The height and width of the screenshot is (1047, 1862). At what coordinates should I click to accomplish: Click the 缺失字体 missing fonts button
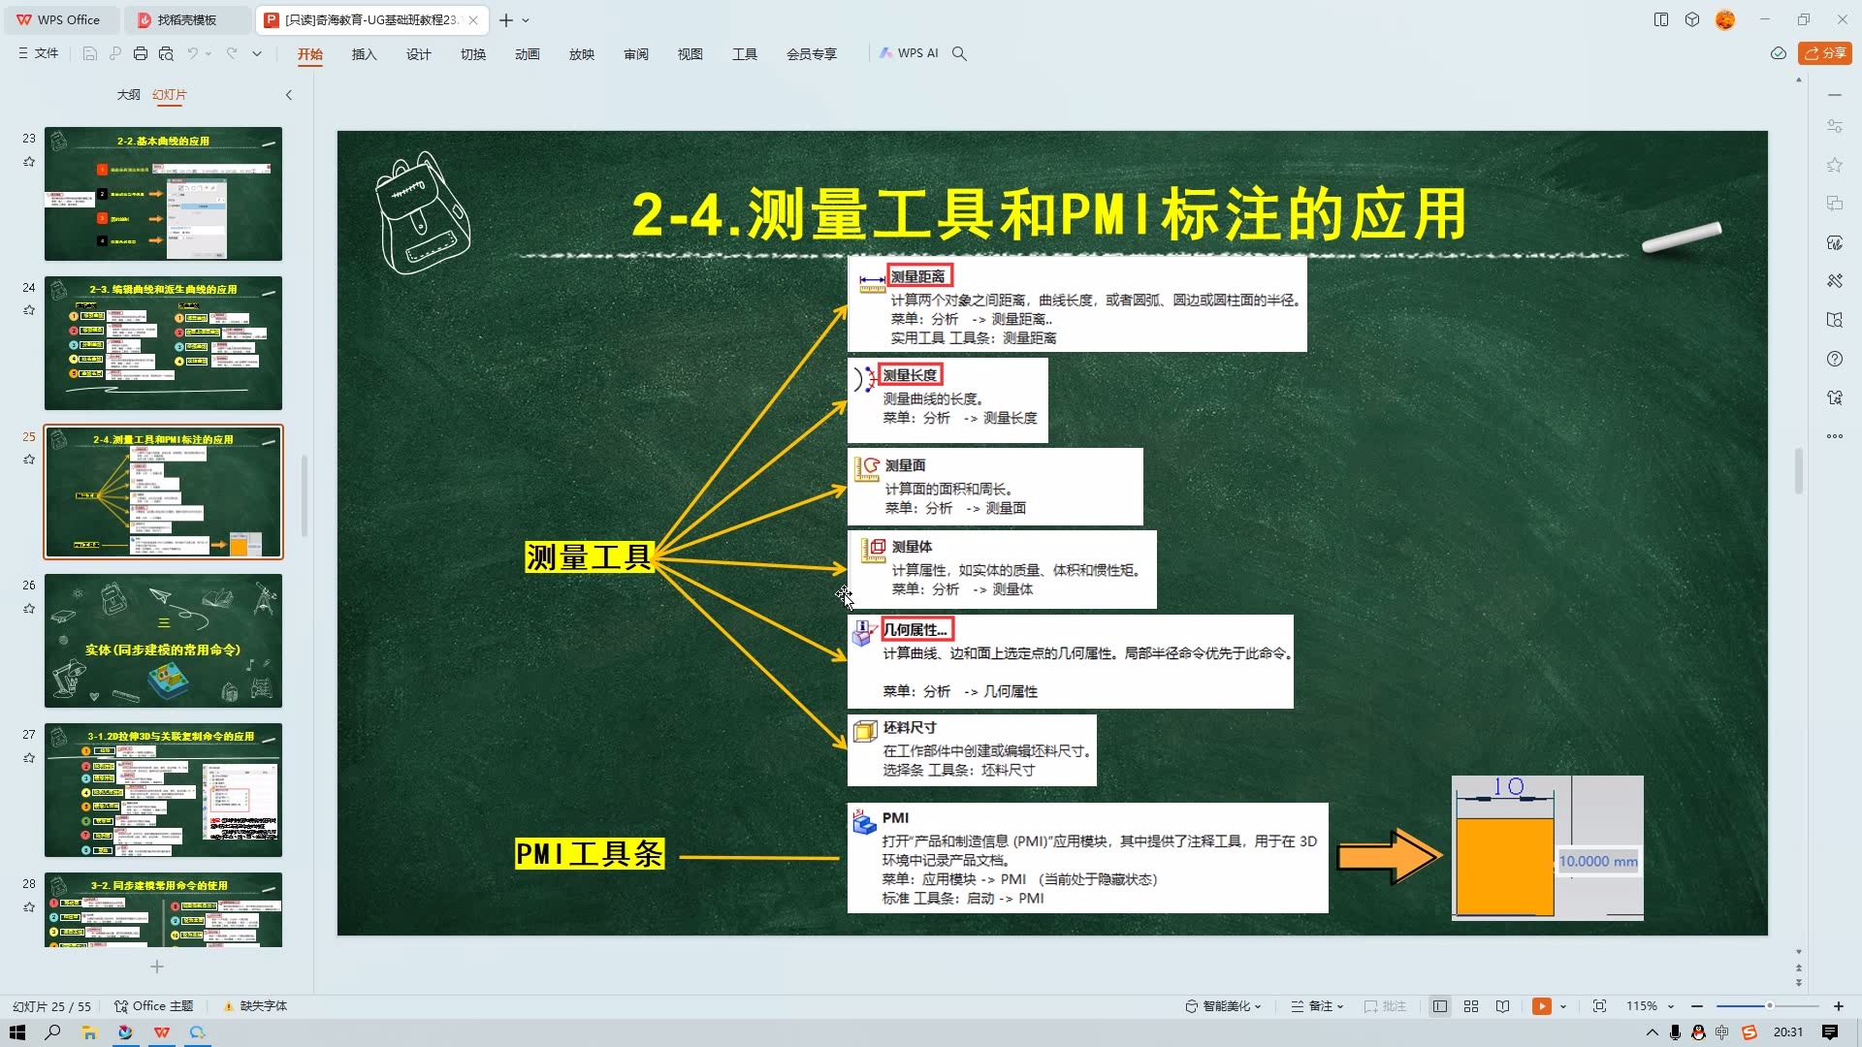[x=254, y=1006]
